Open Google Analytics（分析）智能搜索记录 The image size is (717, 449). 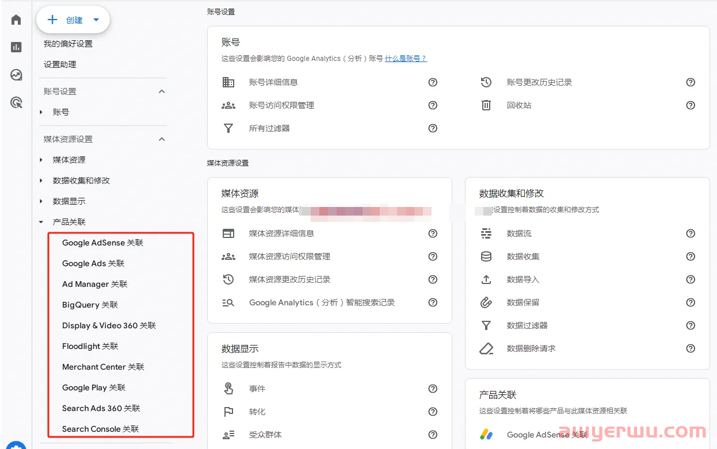coord(322,302)
